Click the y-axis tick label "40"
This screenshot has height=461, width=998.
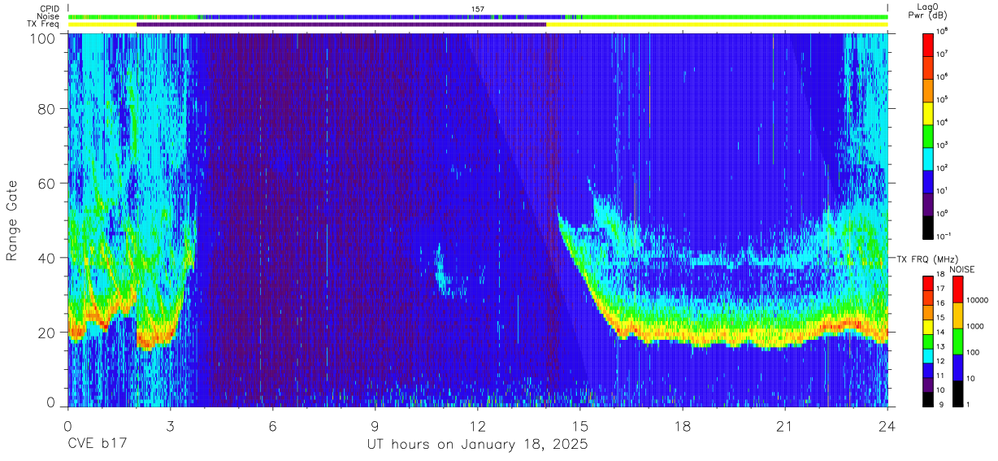48,258
